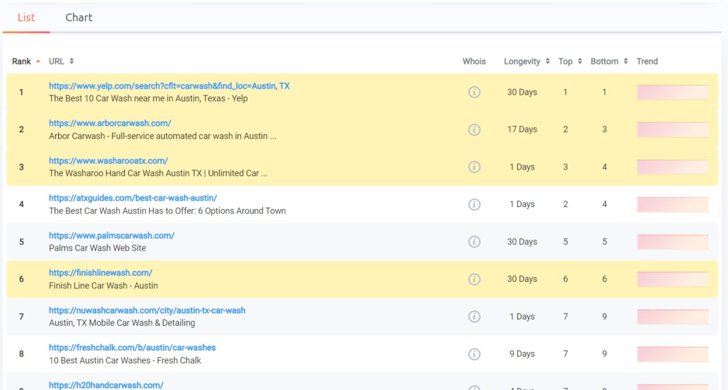Click '9 Days' longevity in the freshchalk row
This screenshot has height=390, width=728.
522,354
